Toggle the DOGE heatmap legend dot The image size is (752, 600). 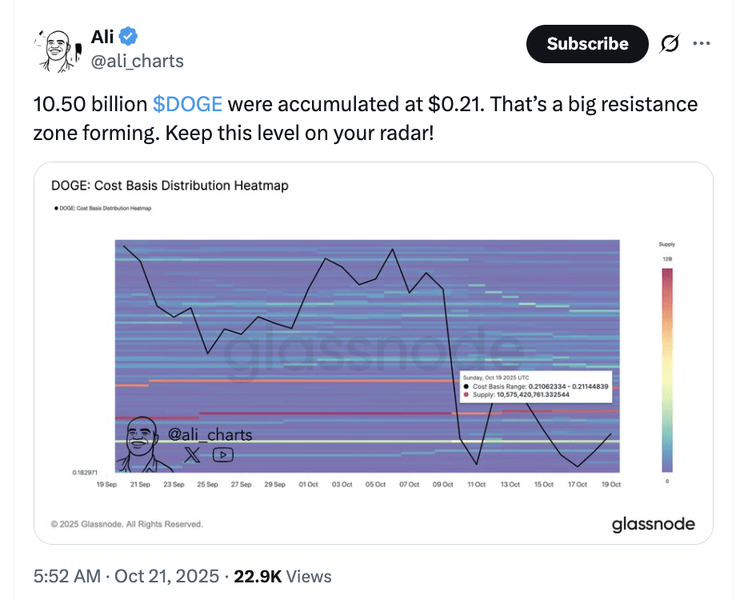[56, 208]
